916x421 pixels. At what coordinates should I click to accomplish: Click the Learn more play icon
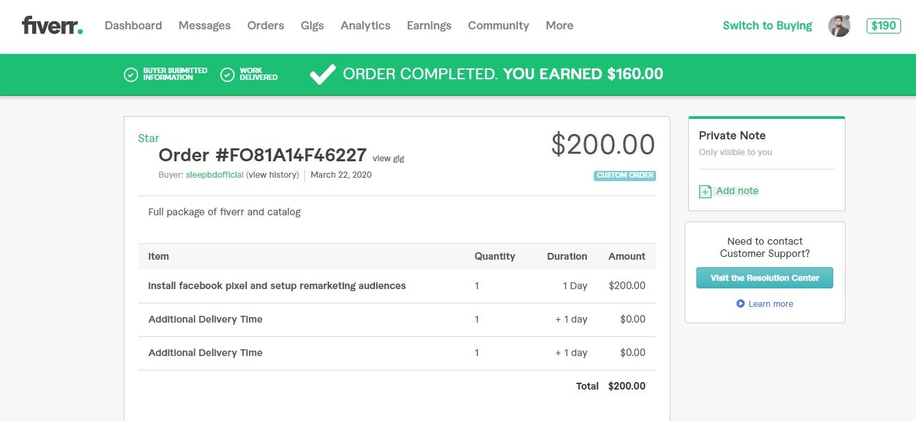point(740,303)
